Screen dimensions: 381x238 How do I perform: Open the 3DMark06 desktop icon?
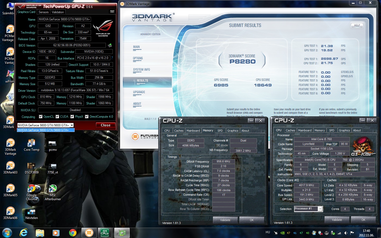(x=10, y=213)
